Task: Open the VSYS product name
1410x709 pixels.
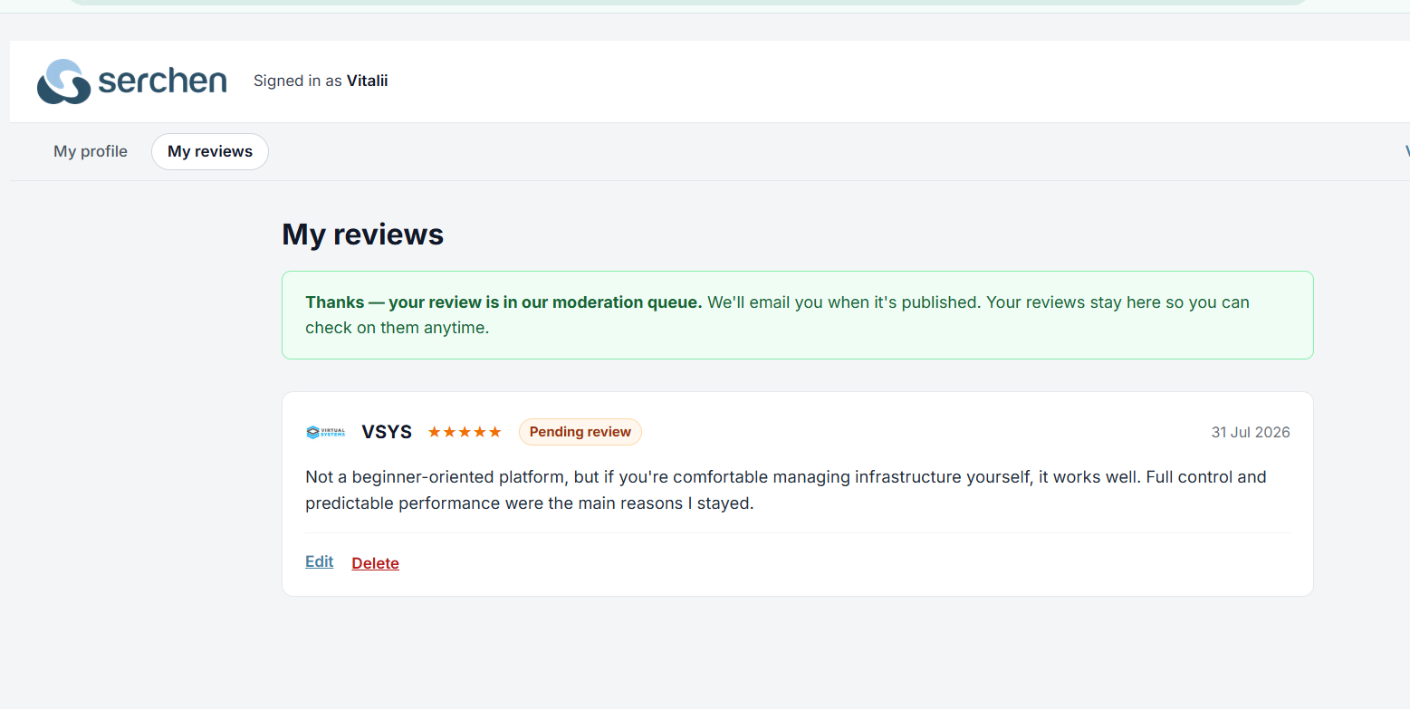Action: (x=387, y=432)
